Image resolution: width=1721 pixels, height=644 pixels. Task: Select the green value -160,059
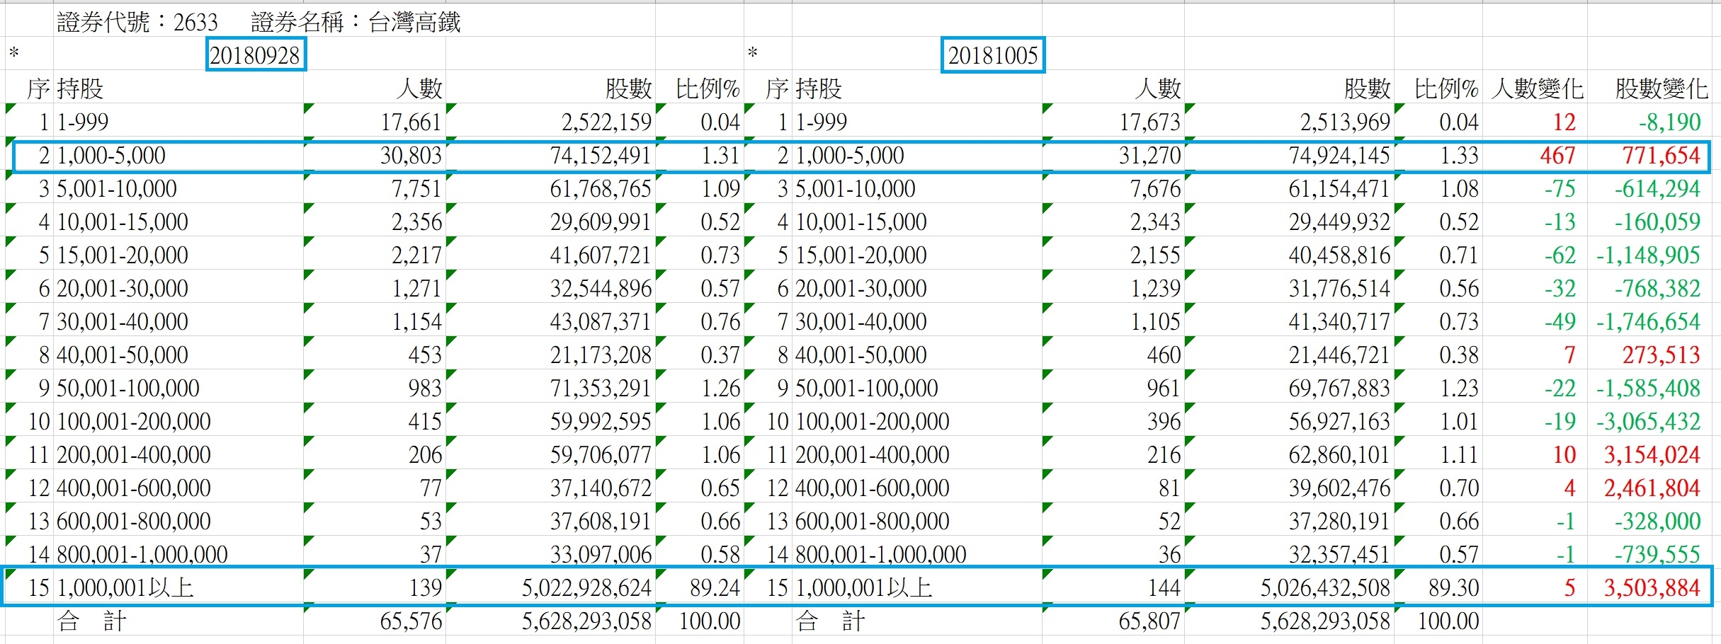point(1657,222)
